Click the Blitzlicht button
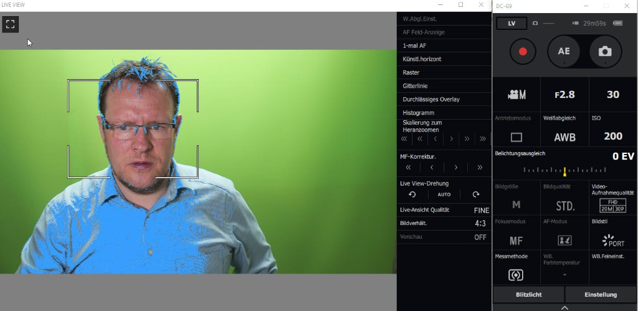Viewport: 638px width, 311px height. click(x=528, y=295)
